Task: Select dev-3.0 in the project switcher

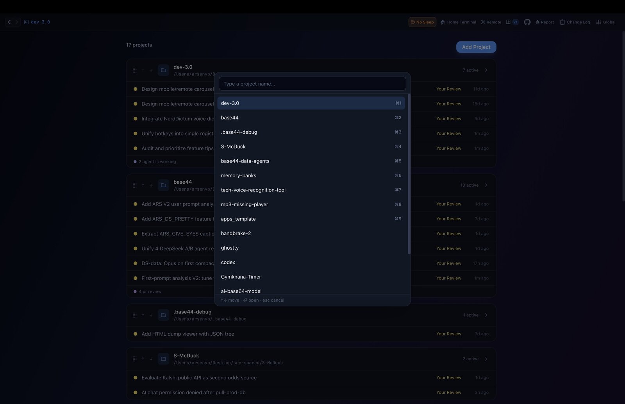Action: [311, 103]
